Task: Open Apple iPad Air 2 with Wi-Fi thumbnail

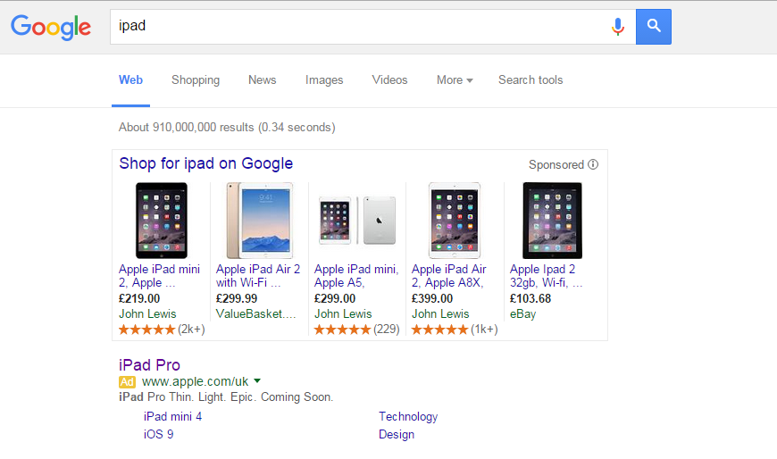Action: click(x=260, y=221)
